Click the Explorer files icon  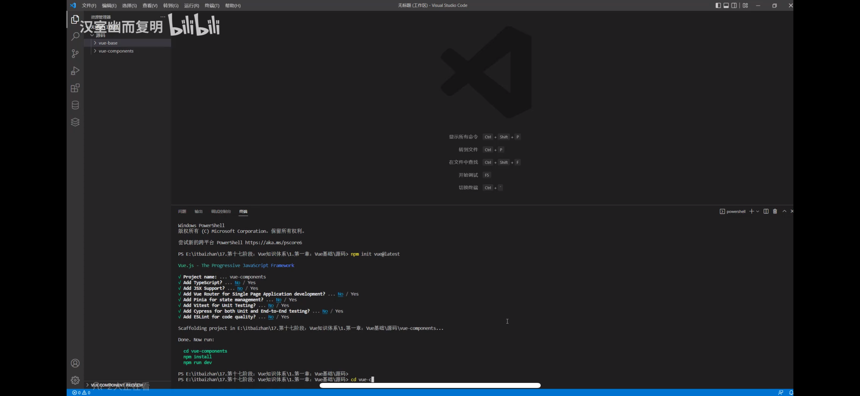75,19
